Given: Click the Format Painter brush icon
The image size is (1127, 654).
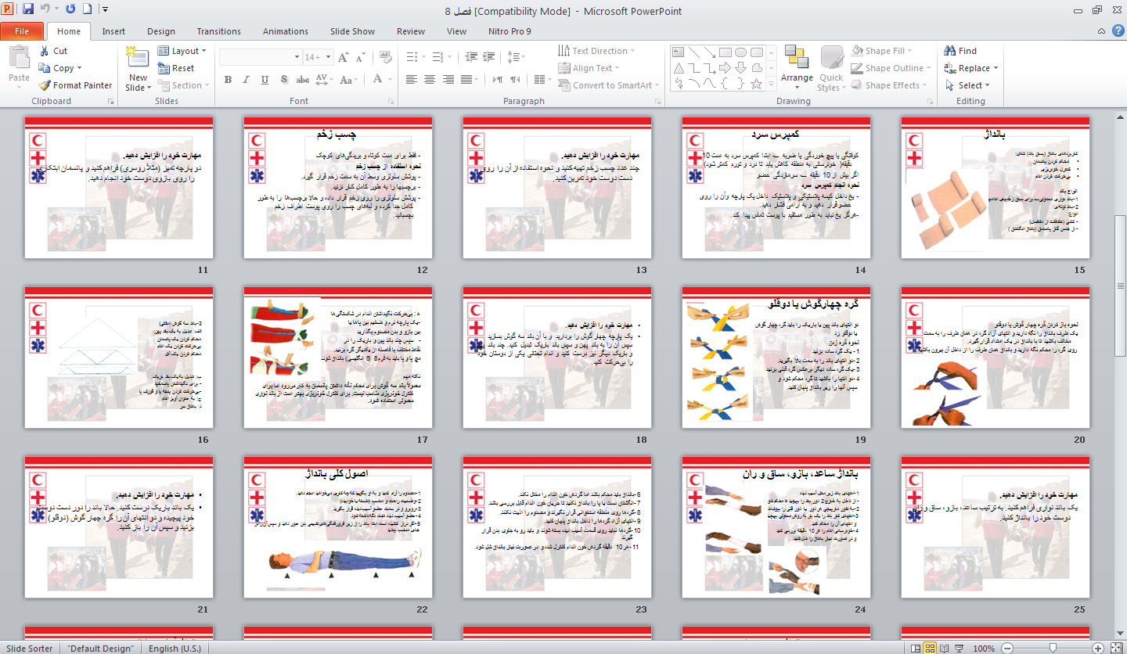Looking at the screenshot, I should coord(45,85).
